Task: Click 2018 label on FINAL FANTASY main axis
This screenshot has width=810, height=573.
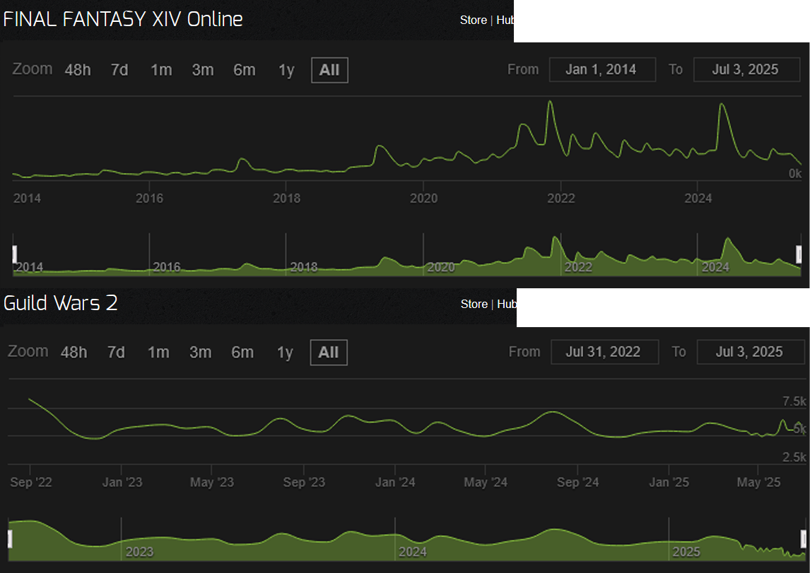Action: tap(287, 199)
